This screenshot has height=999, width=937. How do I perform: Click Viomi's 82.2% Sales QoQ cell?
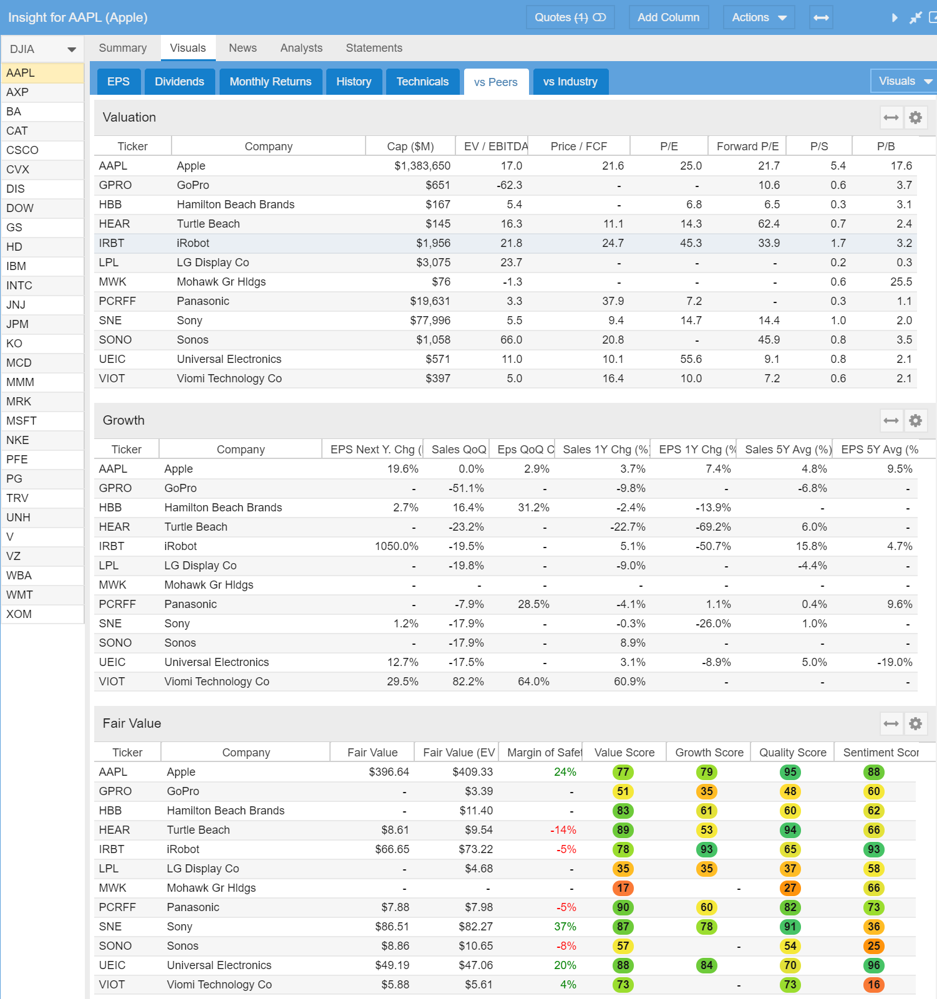pyautogui.click(x=468, y=682)
